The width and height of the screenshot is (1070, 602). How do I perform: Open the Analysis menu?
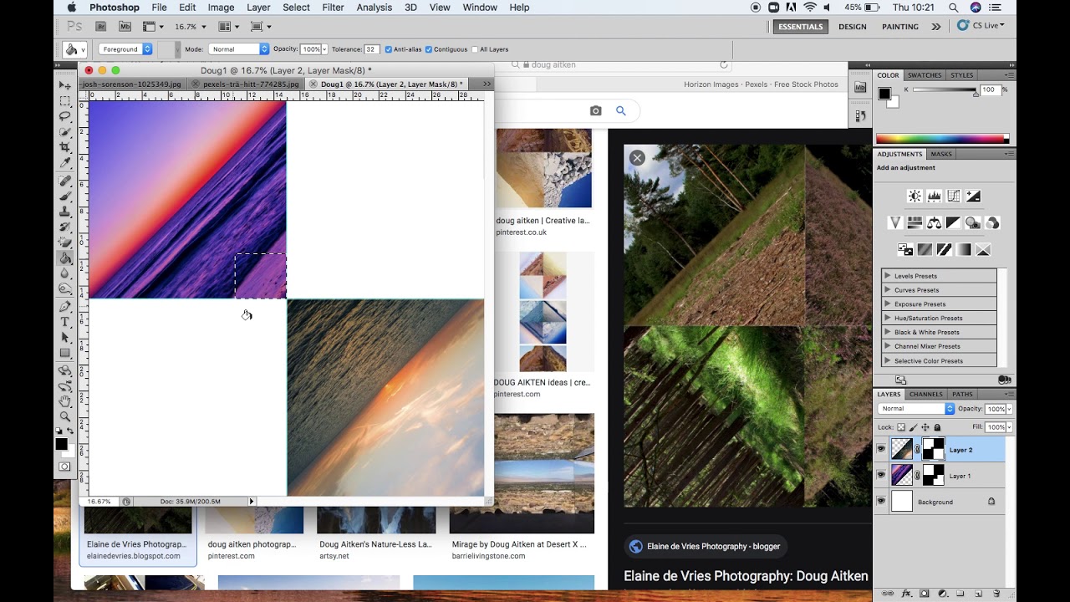(374, 8)
